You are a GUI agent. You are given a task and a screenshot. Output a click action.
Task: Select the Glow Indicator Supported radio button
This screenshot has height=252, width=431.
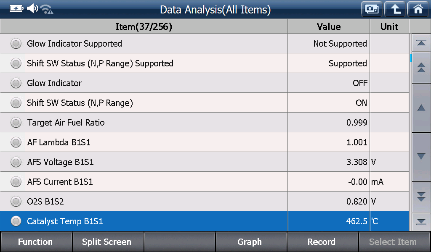click(16, 44)
